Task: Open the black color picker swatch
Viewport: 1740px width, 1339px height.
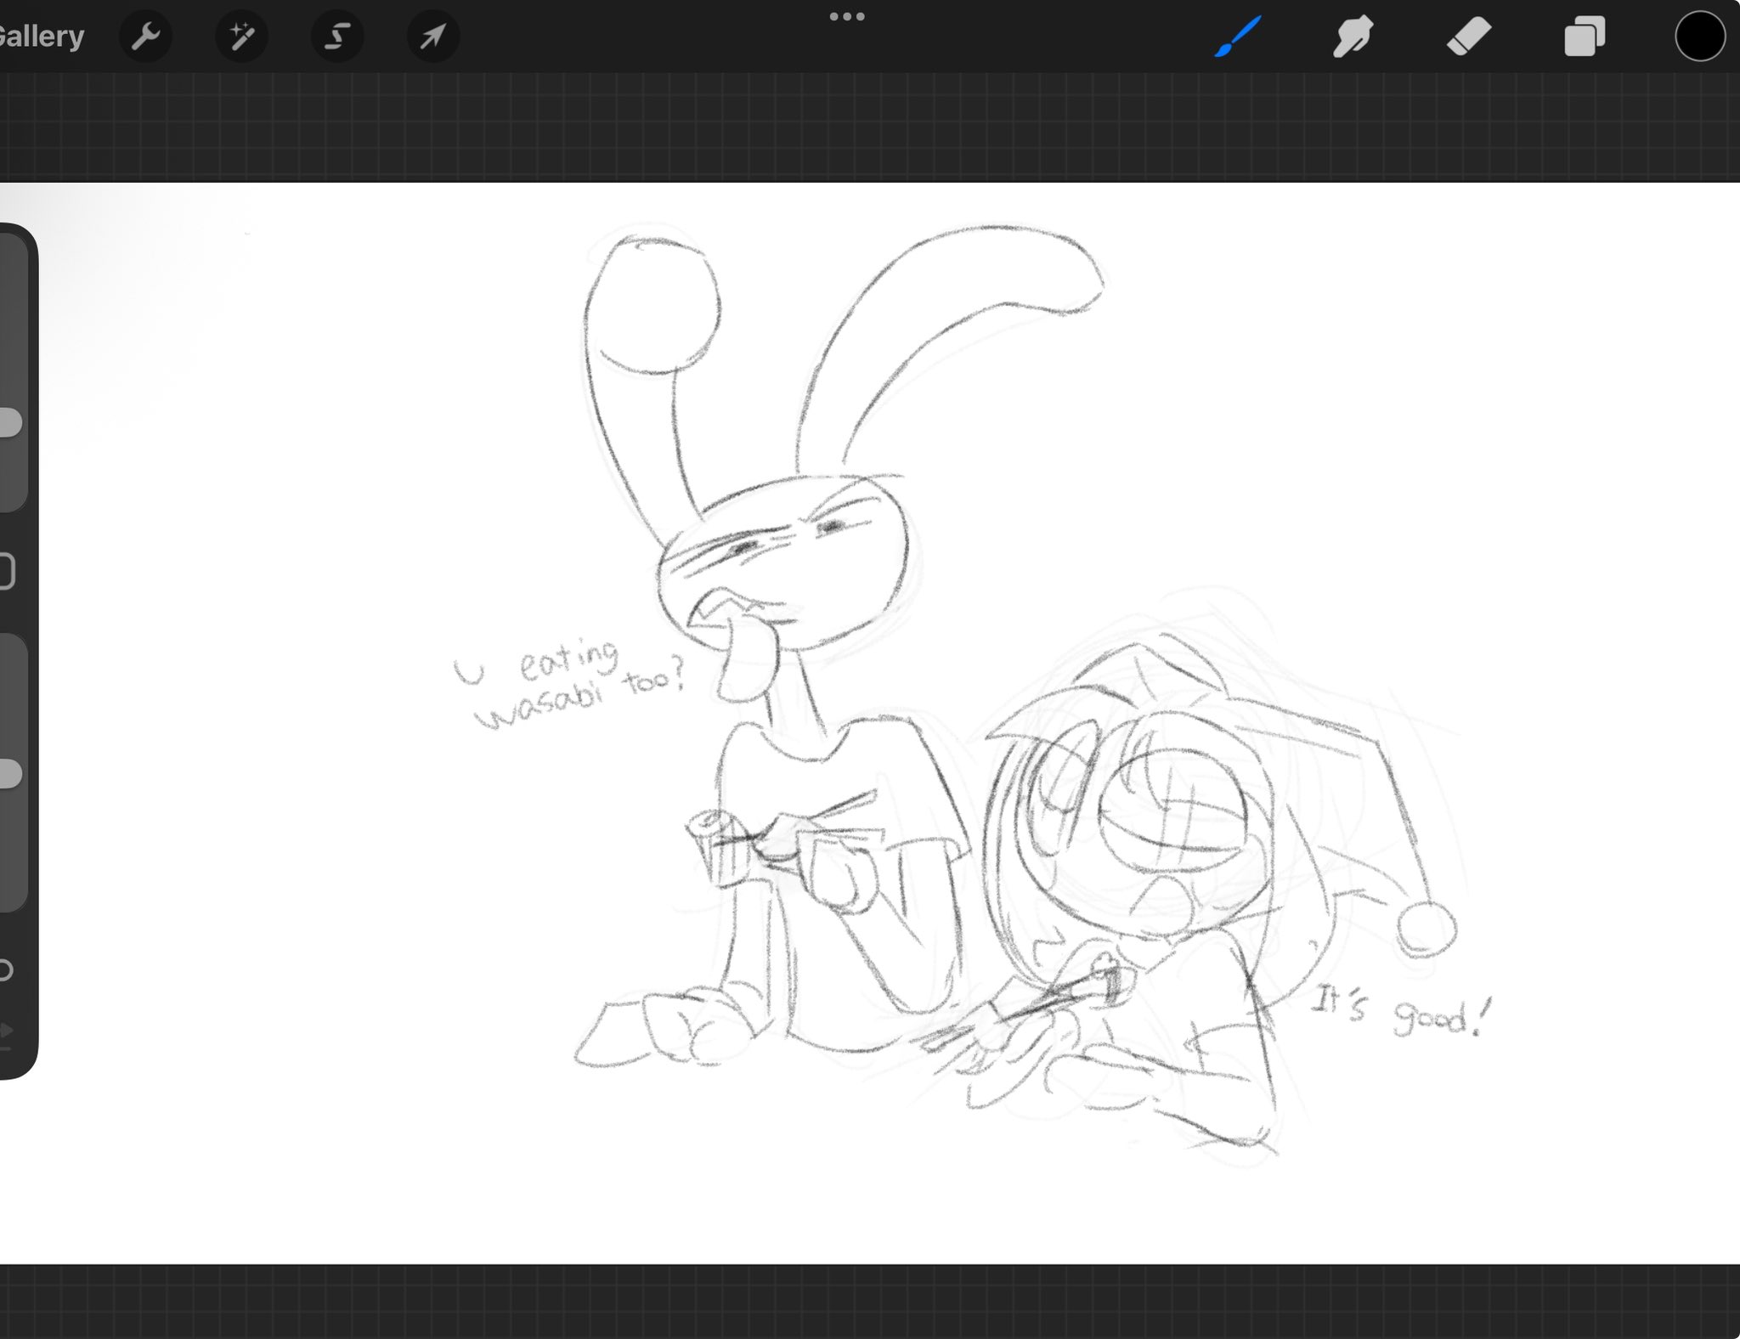Action: click(x=1700, y=37)
